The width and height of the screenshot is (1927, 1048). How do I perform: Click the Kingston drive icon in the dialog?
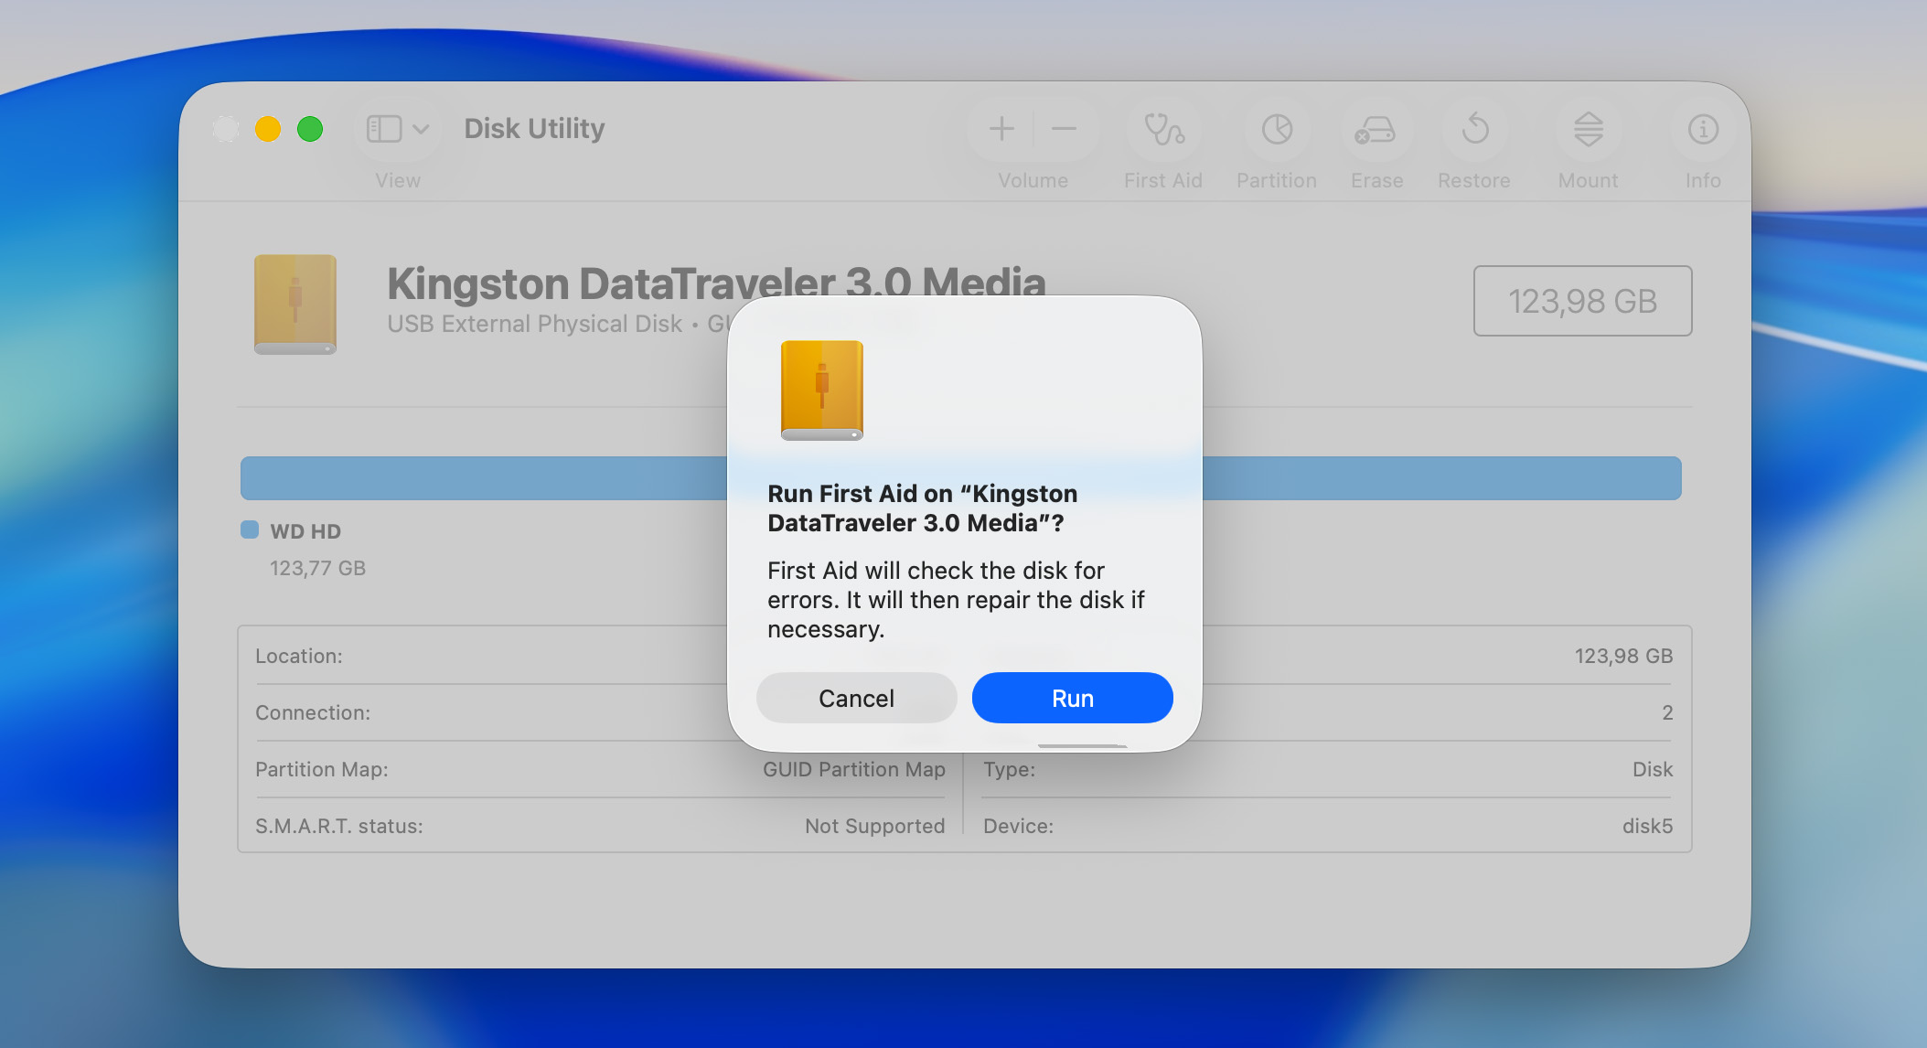click(821, 390)
